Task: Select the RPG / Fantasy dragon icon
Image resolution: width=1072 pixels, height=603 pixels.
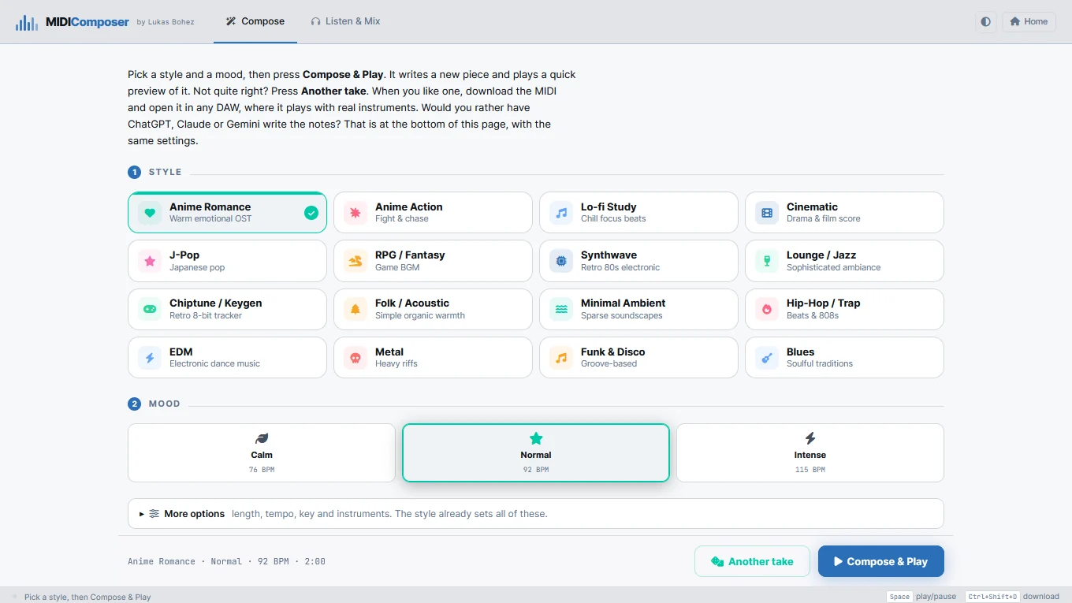Action: coord(355,261)
